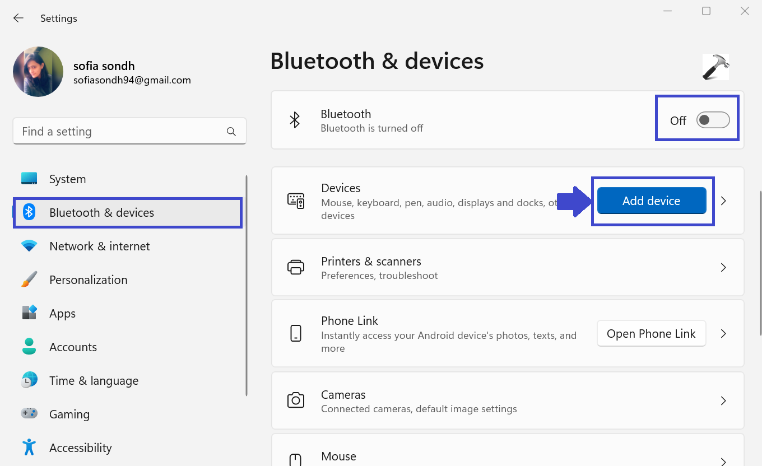Viewport: 762px width, 466px height.
Task: Click the Open Phone Link button
Action: click(x=651, y=334)
